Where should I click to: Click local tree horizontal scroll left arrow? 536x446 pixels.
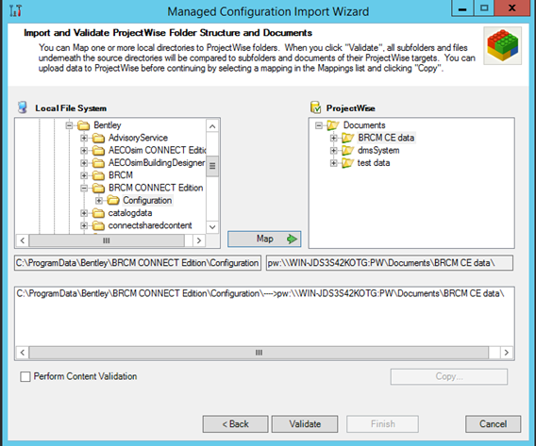click(x=23, y=240)
